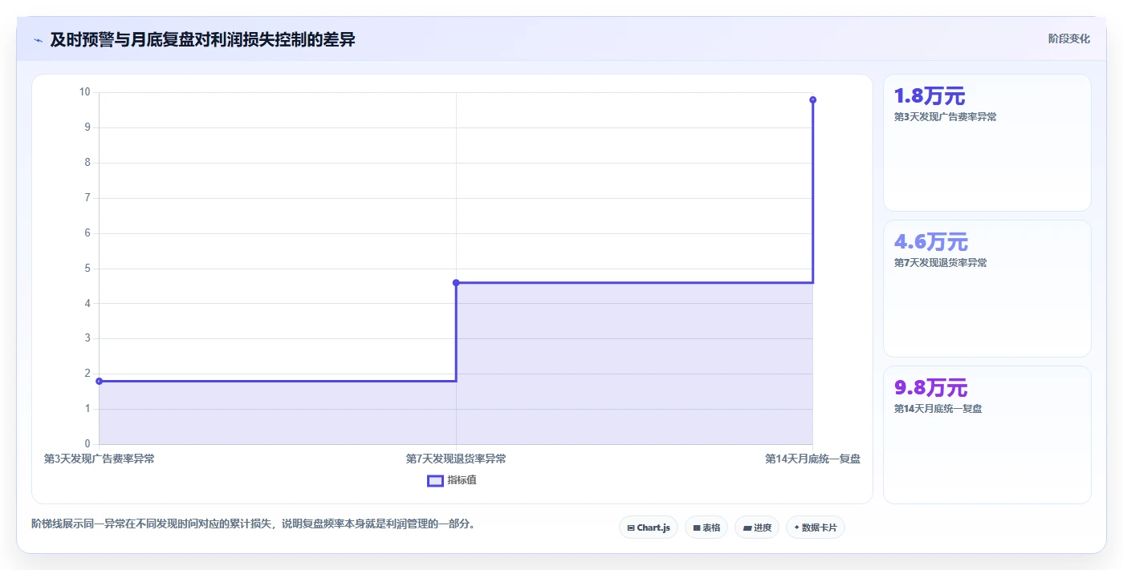Screen dimensions: 1123x570
Task: Click the chart title 及时预警与月底复盘对利润损失控制的差异
Action: tap(202, 39)
